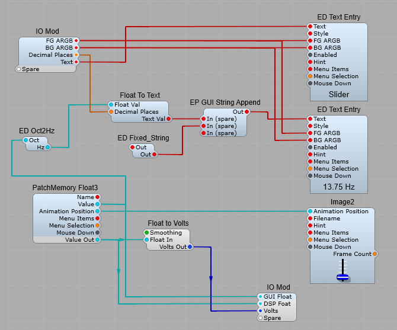This screenshot has width=397, height=330.
Task: Select the Hz output pin on ED Oct2Hz
Action: click(48, 148)
